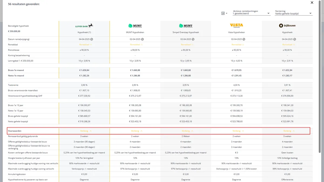Click the 'MUNT Hypotheken' product name
Image resolution: width=324 pixels, height=182 pixels.
pyautogui.click(x=135, y=32)
